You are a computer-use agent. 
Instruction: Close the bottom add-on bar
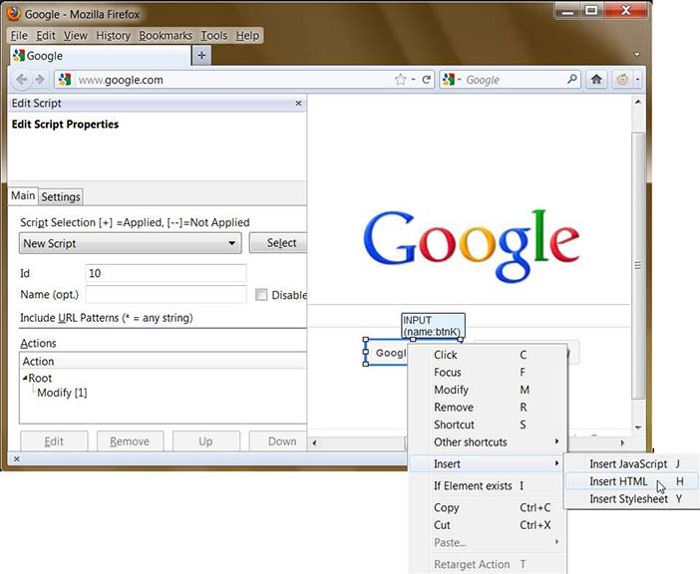point(17,458)
